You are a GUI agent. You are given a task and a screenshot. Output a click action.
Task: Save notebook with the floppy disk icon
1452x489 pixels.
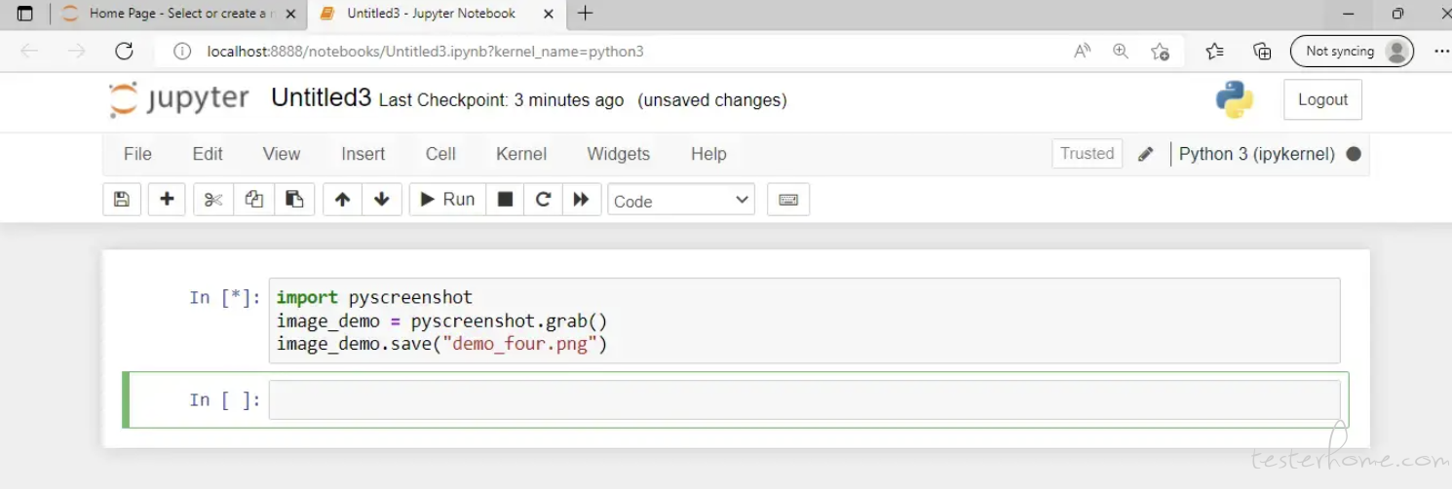122,200
